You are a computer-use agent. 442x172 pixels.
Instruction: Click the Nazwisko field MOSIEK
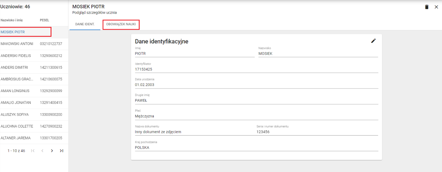(x=318, y=54)
